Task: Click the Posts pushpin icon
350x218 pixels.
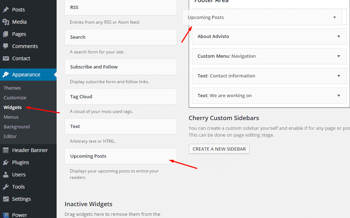Action: coord(6,10)
